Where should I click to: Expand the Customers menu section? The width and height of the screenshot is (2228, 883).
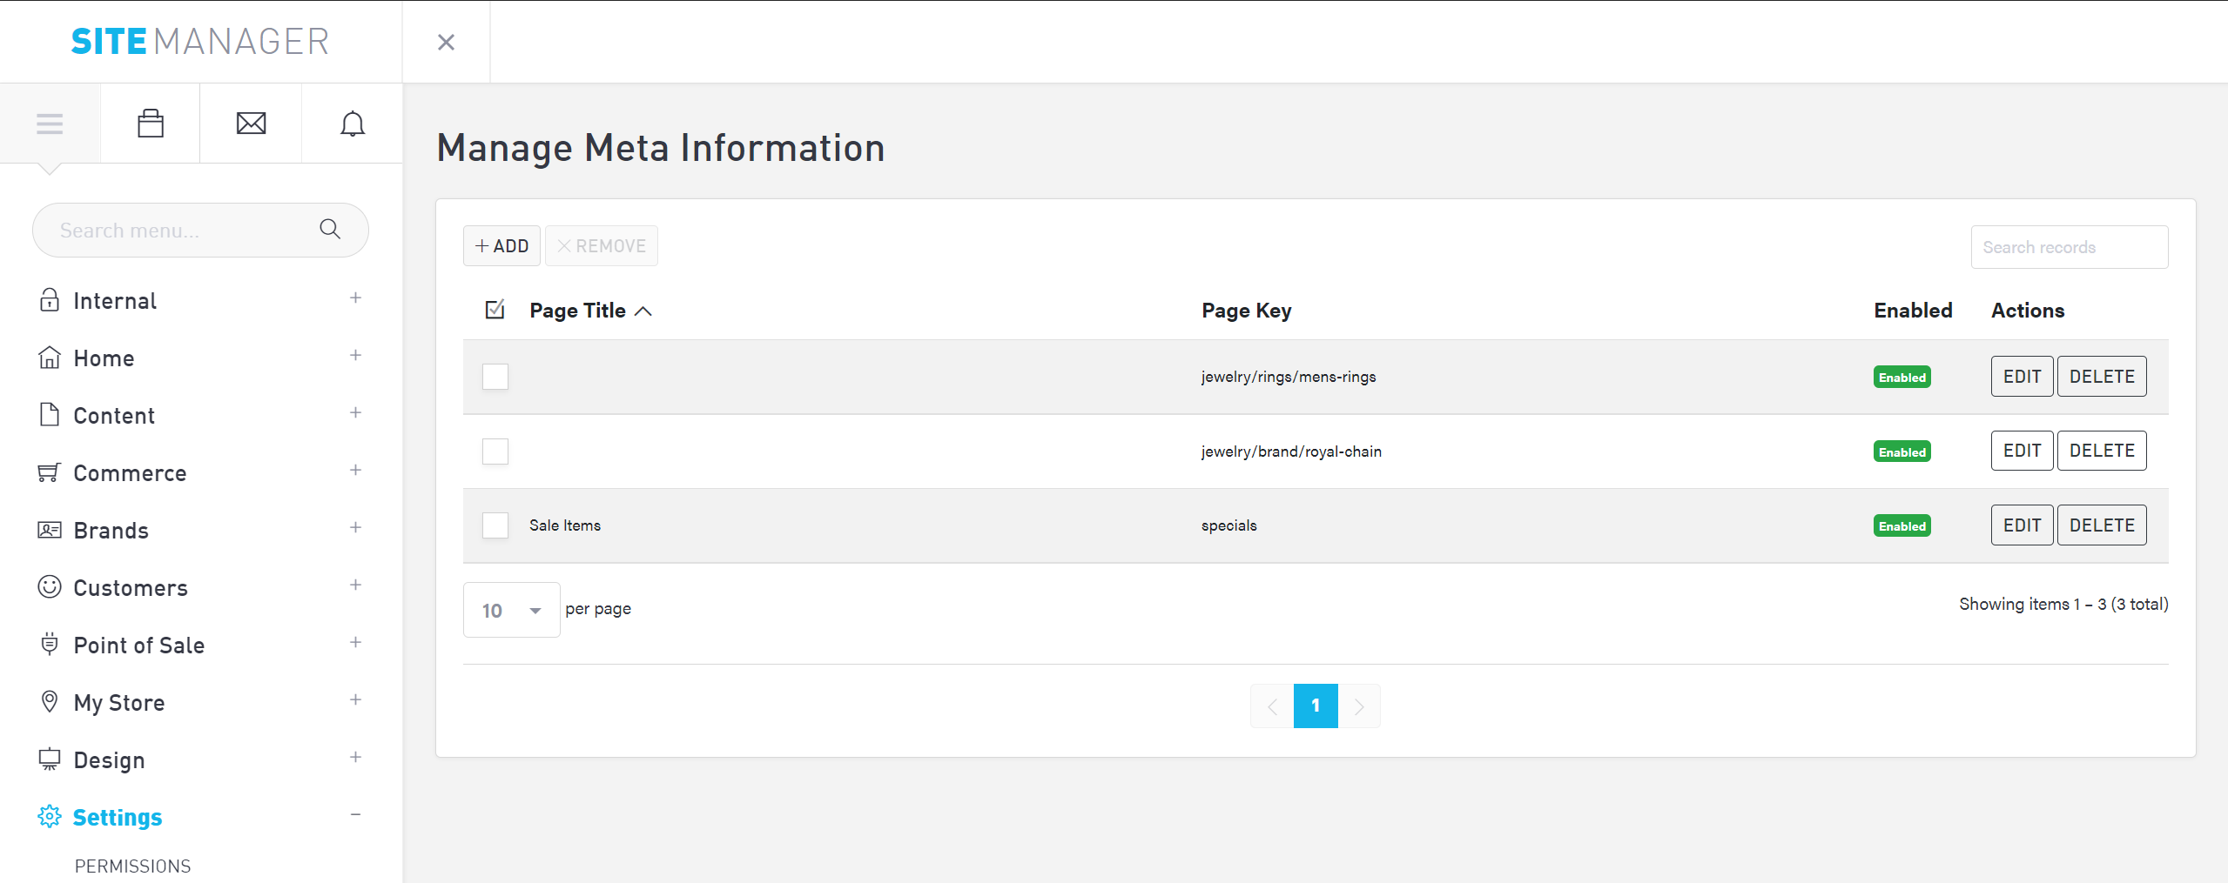(x=355, y=585)
